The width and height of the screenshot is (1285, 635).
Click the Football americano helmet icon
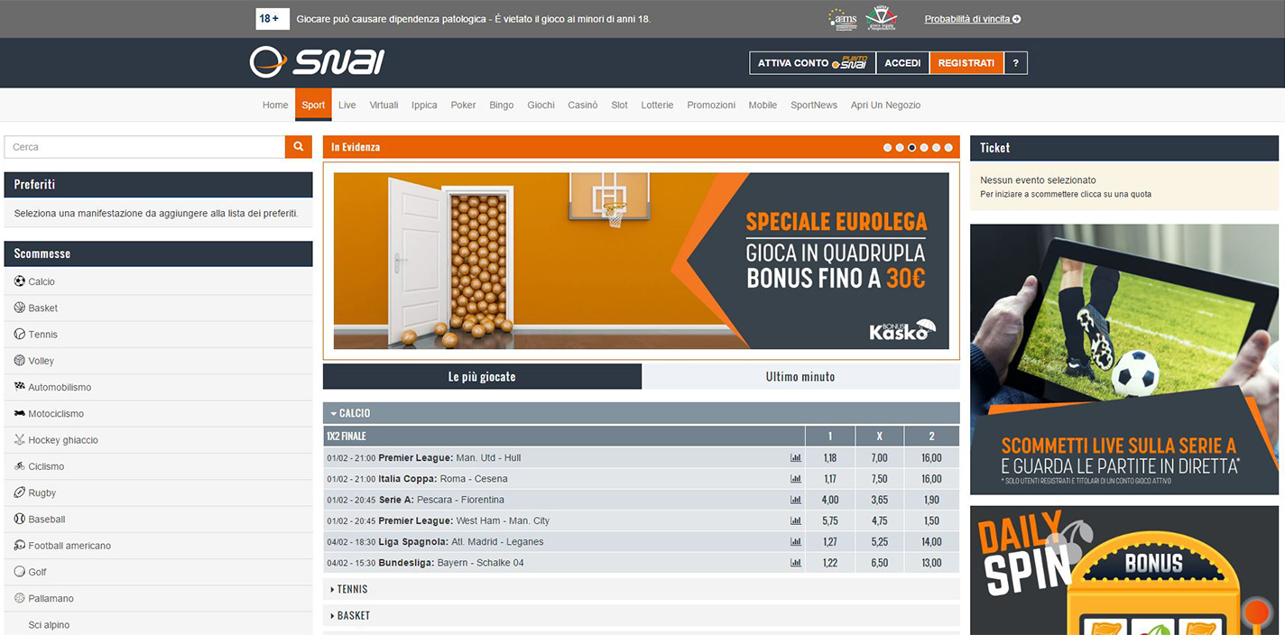(20, 545)
